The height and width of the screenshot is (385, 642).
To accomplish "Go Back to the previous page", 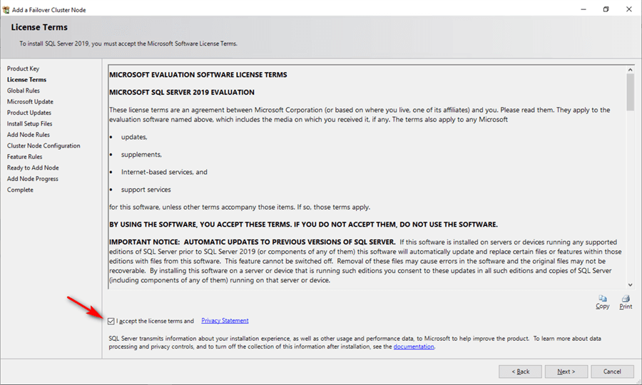I will (521, 371).
